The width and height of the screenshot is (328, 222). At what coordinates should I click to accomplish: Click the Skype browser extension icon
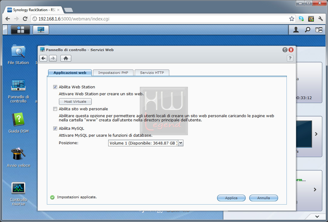(x=301, y=19)
